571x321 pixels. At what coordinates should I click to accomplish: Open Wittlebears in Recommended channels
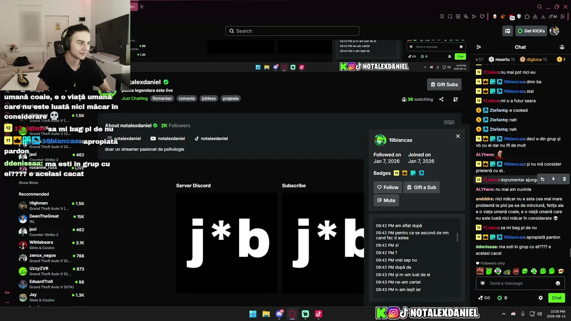51,245
